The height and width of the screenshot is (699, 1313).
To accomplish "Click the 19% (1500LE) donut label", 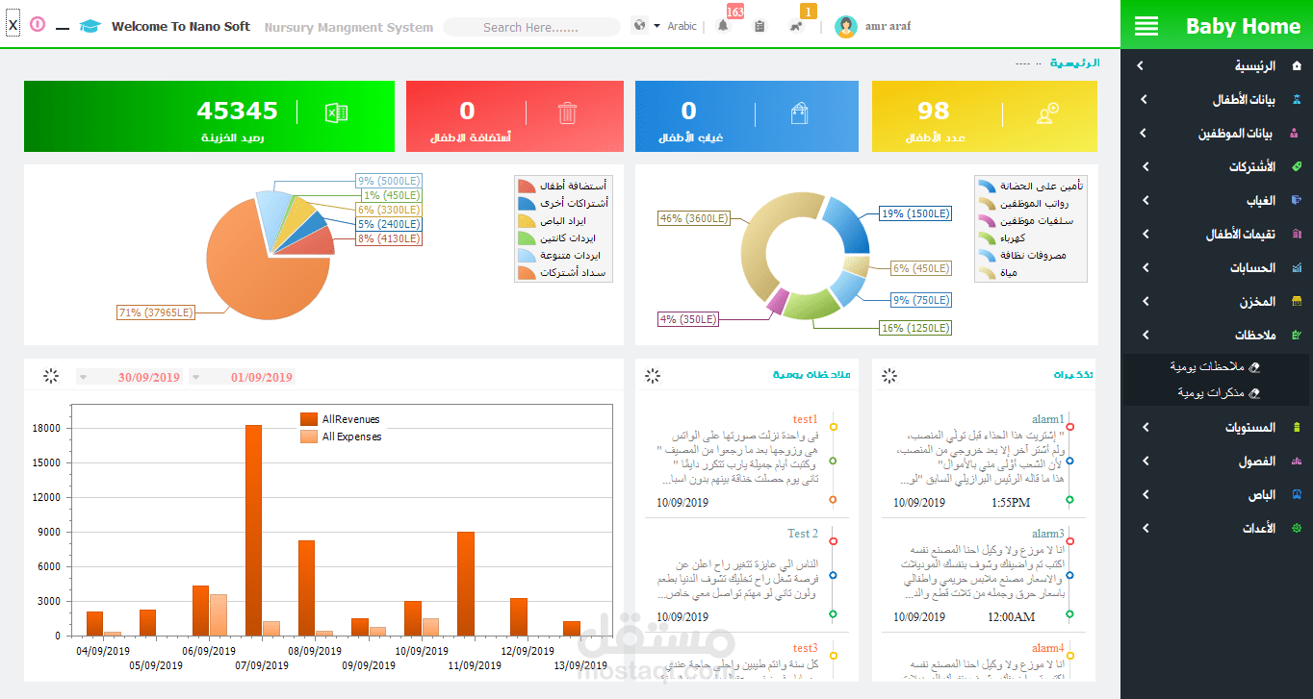I will tap(914, 213).
